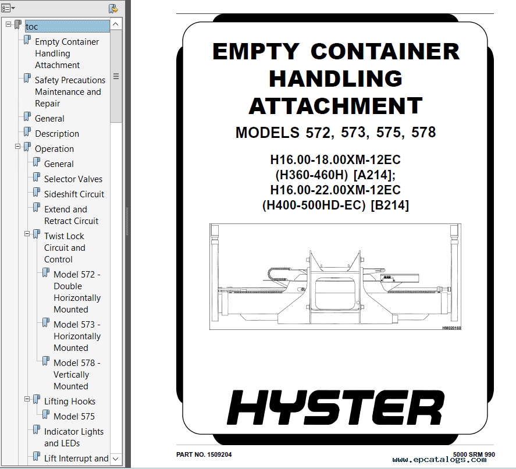516x469 pixels.
Task: Select the toc bookmark label
Action: point(67,26)
